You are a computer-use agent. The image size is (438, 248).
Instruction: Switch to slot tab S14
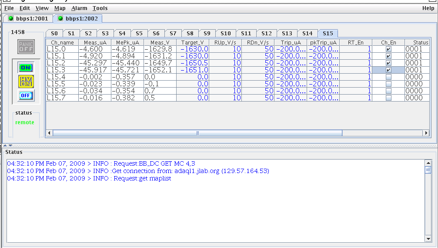coord(307,33)
